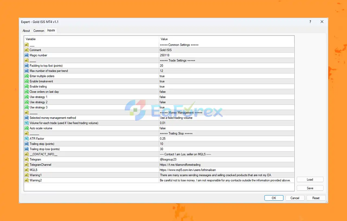This screenshot has width=347, height=221.
Task: Click the icon beside Warning1
Action: pyautogui.click(x=27, y=175)
